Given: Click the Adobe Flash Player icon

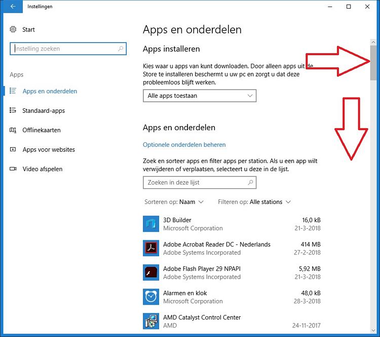Looking at the screenshot, I should (151, 273).
